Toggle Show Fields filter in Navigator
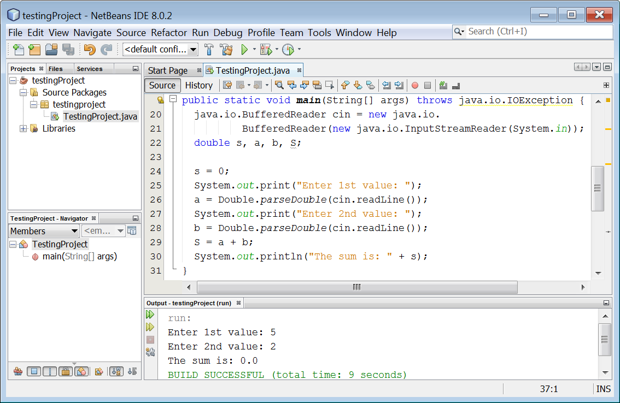This screenshot has width=620, height=403. coord(34,371)
